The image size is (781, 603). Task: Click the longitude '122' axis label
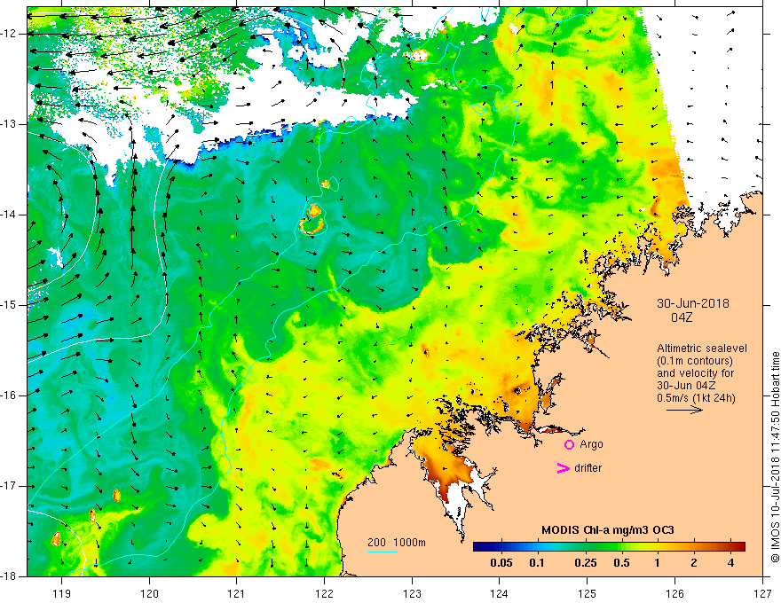coord(324,593)
